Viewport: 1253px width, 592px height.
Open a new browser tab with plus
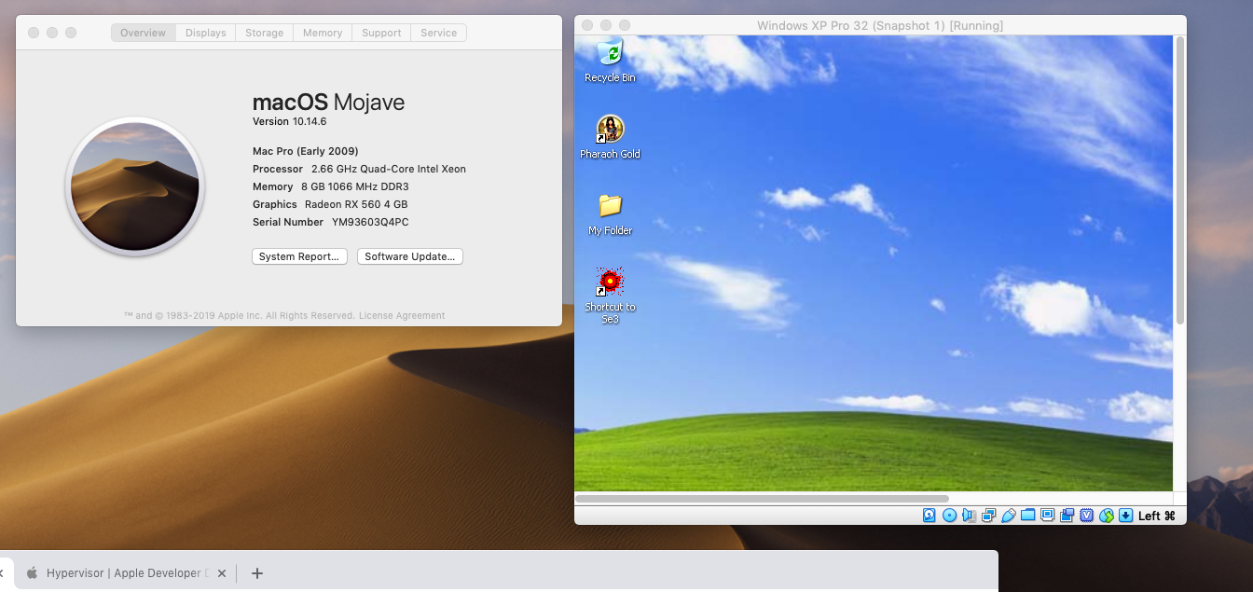click(257, 573)
